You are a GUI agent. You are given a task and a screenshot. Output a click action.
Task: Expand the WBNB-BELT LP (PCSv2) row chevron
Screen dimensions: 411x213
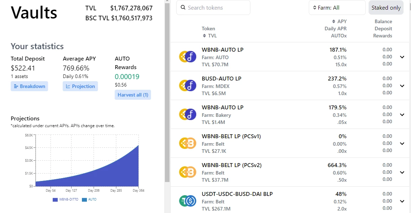click(x=402, y=172)
